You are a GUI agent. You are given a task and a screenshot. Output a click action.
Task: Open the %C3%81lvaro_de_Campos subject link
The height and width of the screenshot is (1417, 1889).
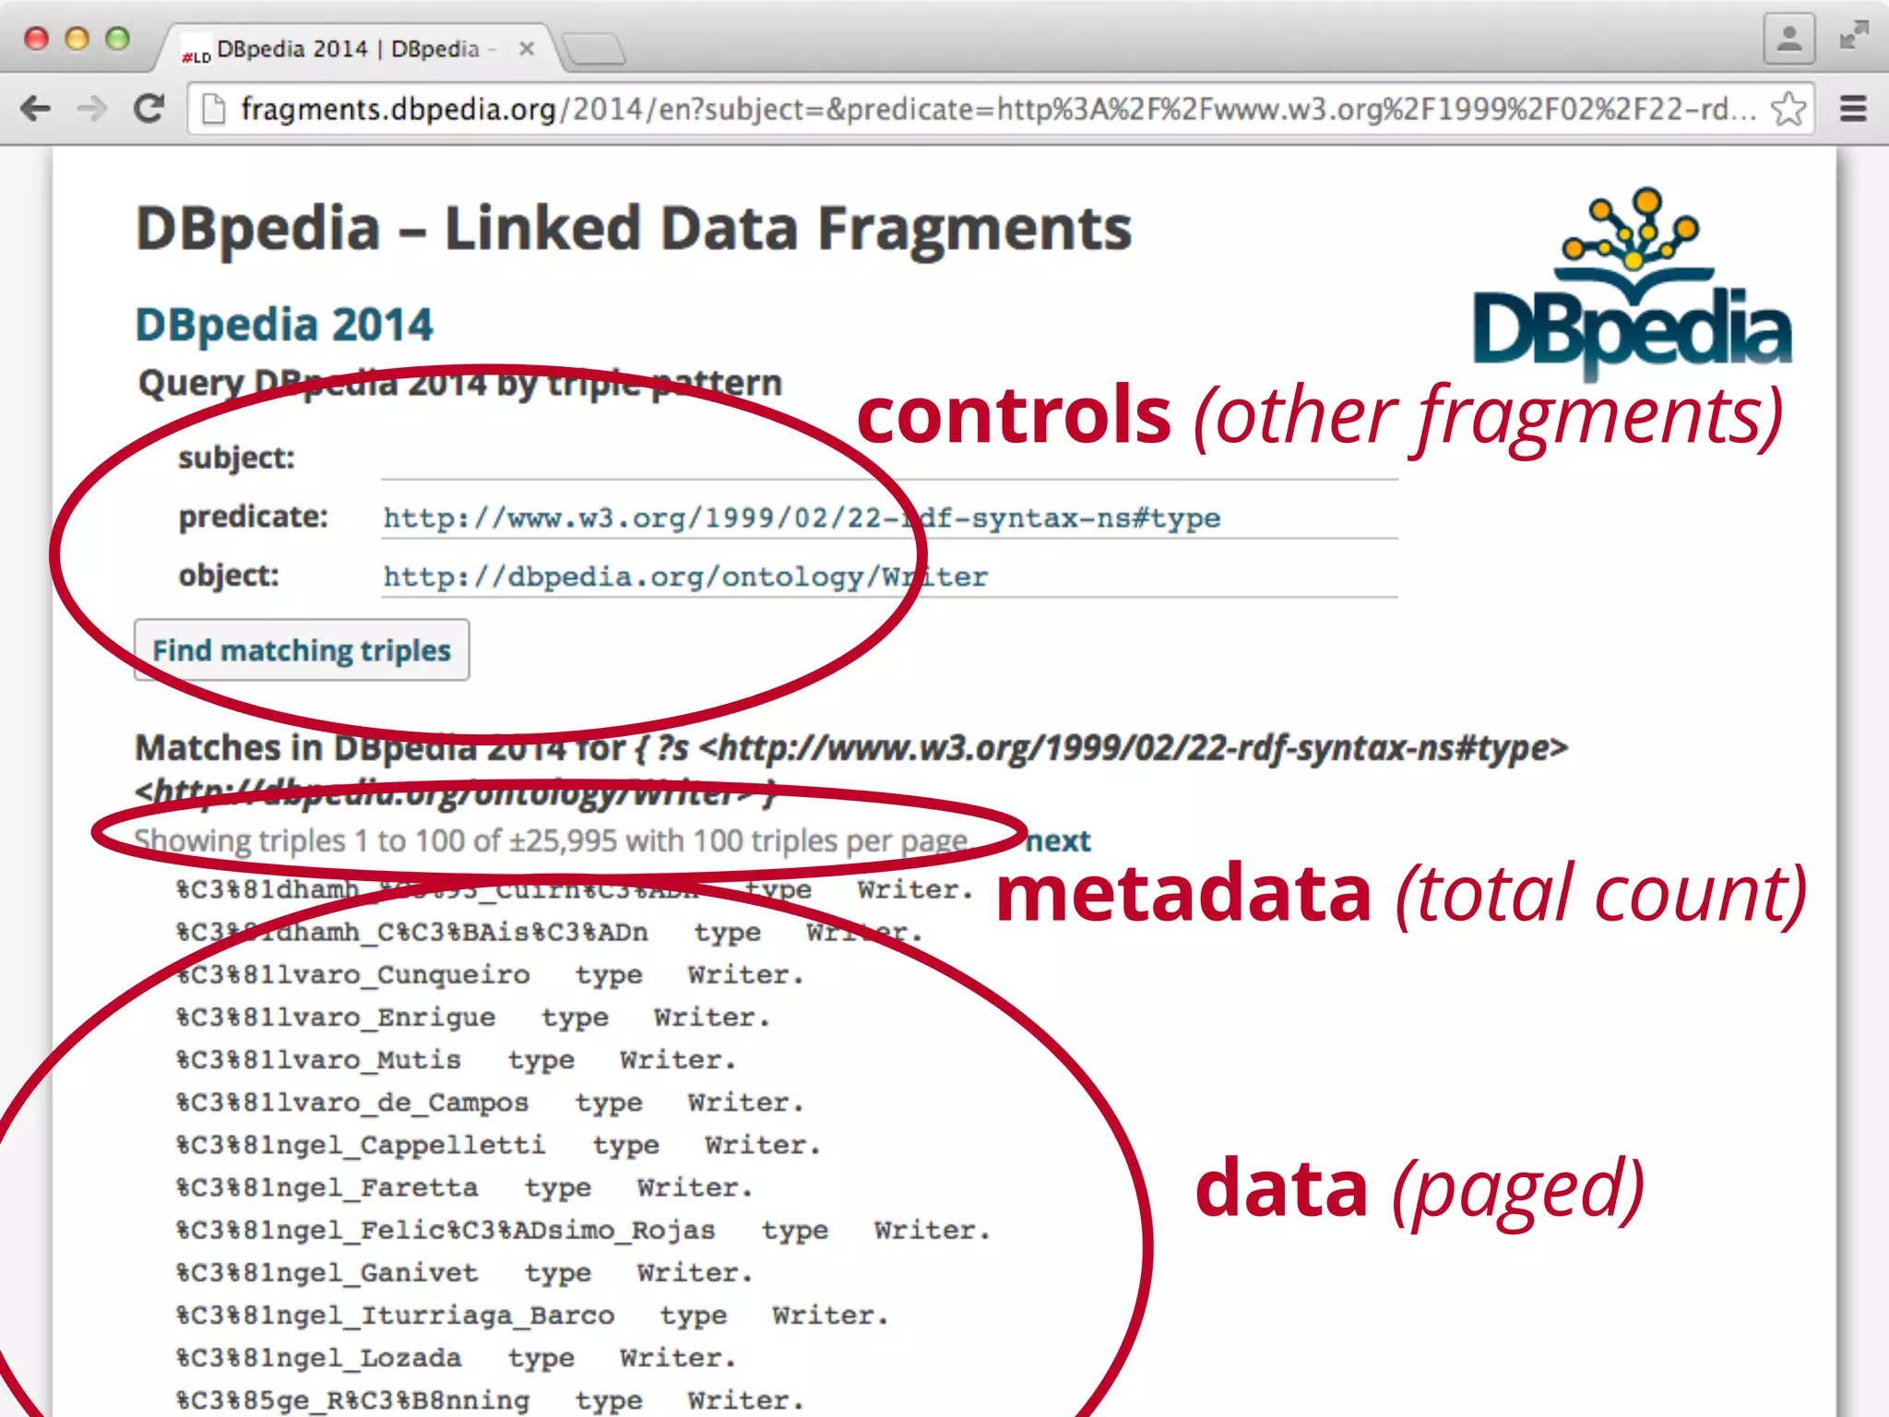pyautogui.click(x=352, y=1102)
